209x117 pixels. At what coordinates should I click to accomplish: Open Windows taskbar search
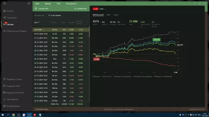[x=8, y=115]
